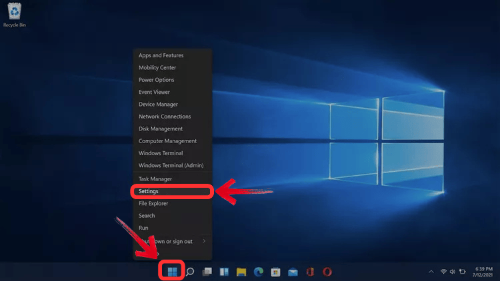This screenshot has width=500, height=281.
Task: Open Event Viewer
Action: [173, 92]
